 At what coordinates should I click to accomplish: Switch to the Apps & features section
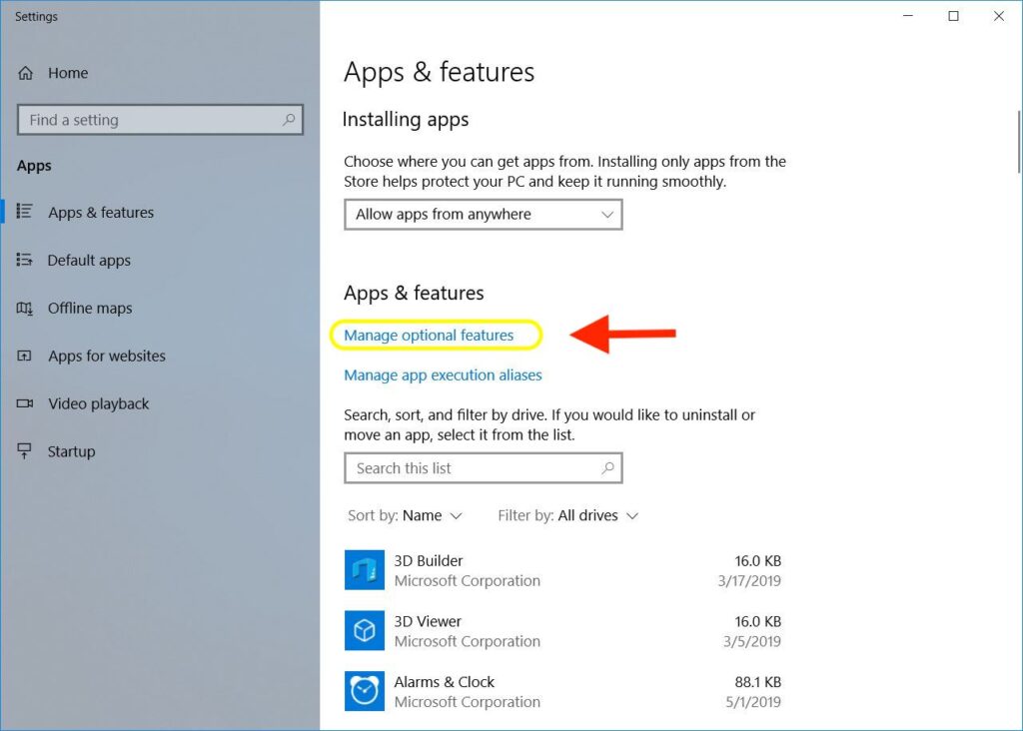[100, 212]
